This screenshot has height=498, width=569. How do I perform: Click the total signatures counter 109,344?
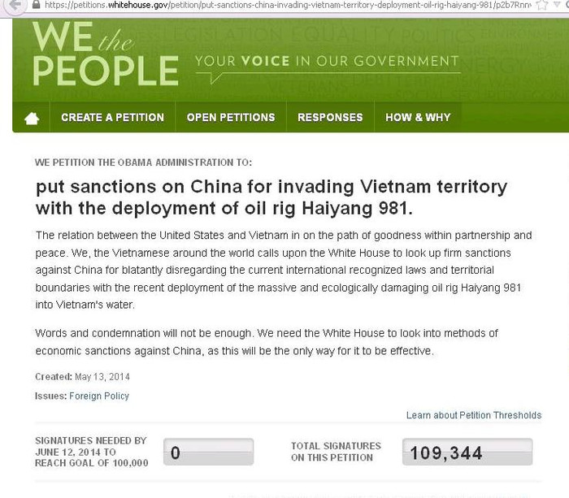[x=467, y=453]
